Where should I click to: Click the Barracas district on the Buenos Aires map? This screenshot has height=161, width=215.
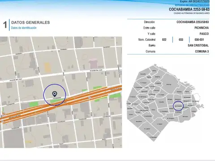click(185, 116)
